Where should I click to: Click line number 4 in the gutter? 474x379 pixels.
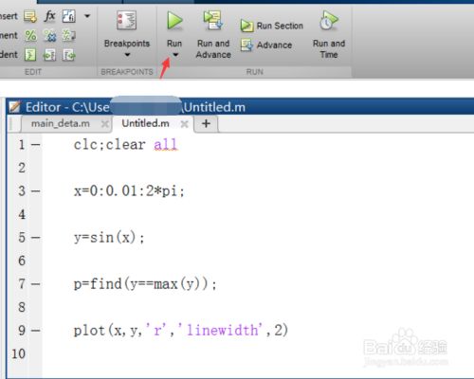(22, 214)
